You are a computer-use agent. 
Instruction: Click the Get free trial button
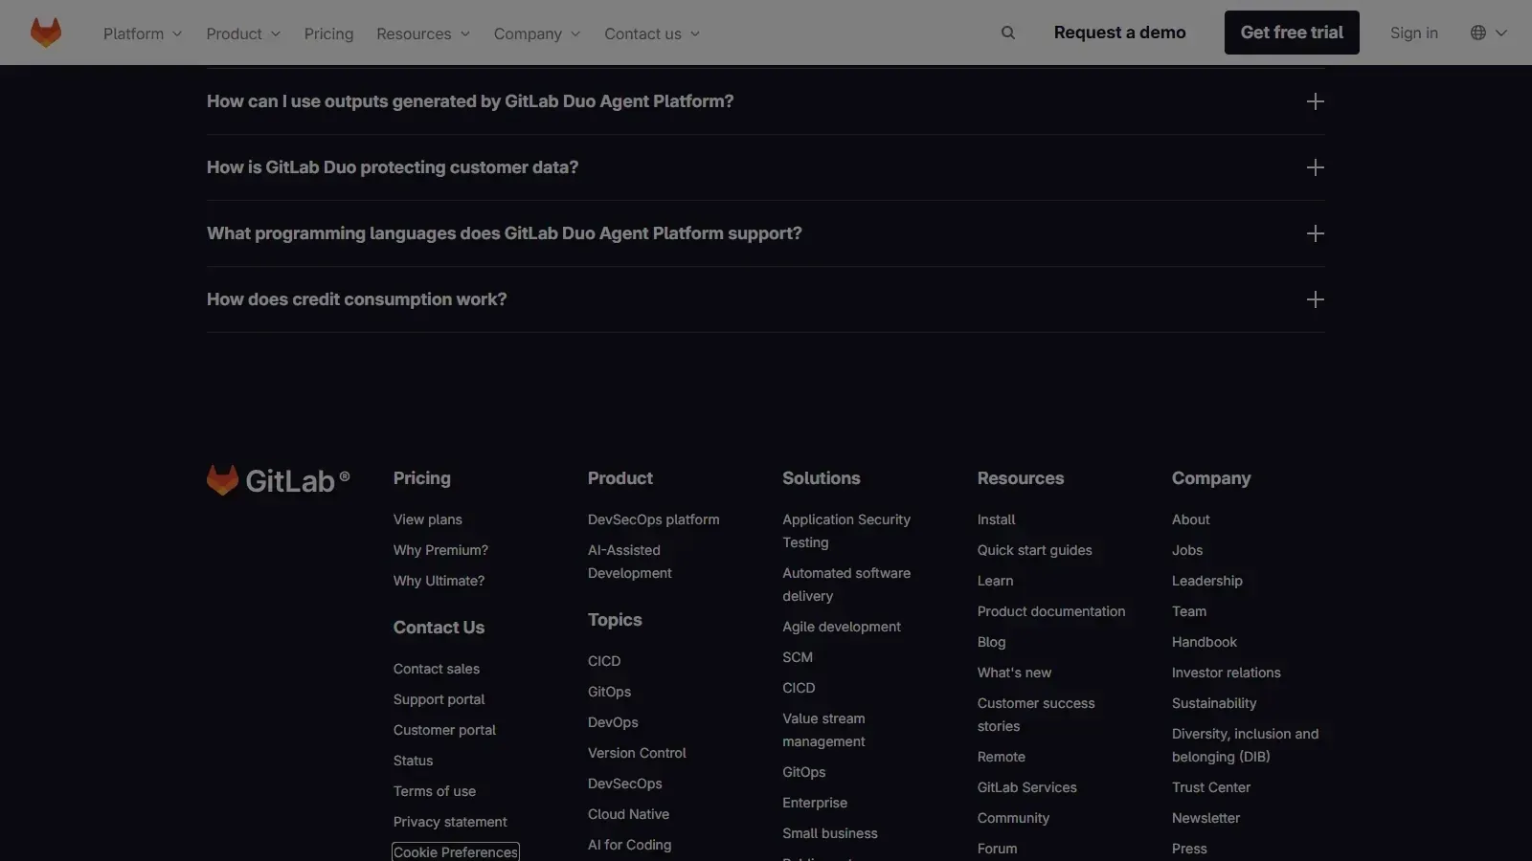pyautogui.click(x=1292, y=33)
